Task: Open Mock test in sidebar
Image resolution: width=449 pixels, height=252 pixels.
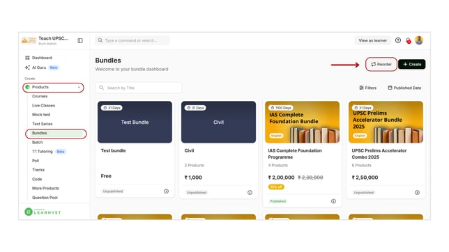Action: point(41,115)
